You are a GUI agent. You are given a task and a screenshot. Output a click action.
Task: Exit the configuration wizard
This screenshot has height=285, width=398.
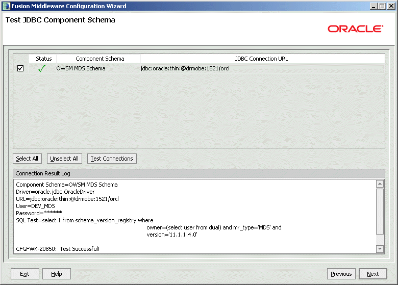pyautogui.click(x=25, y=274)
